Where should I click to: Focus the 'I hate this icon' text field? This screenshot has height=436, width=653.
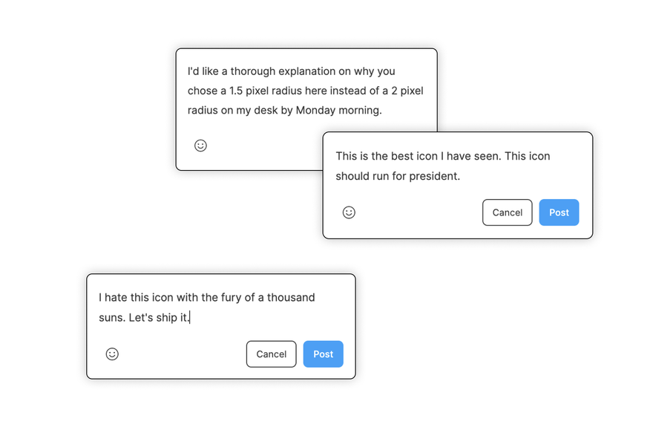[x=220, y=308]
